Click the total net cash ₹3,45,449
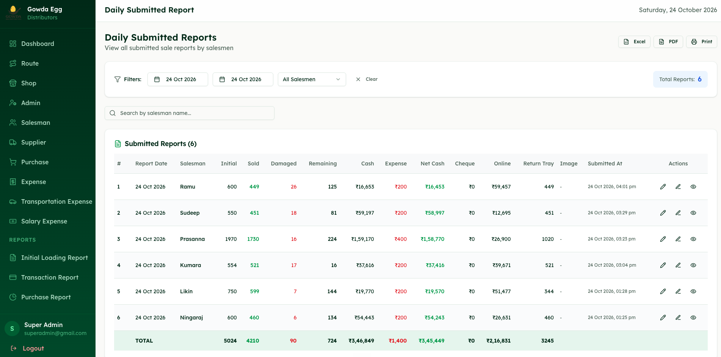This screenshot has height=357, width=721. [x=431, y=341]
